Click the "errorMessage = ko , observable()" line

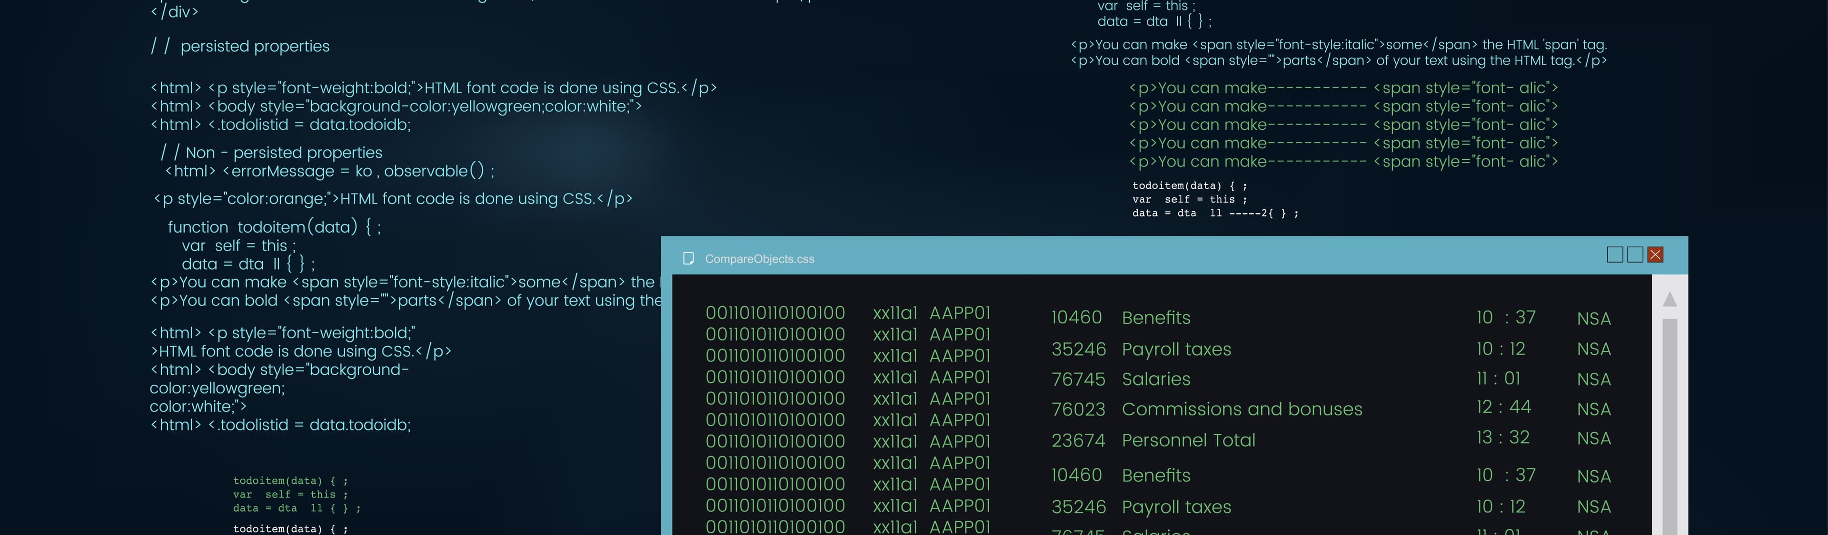[x=330, y=172]
